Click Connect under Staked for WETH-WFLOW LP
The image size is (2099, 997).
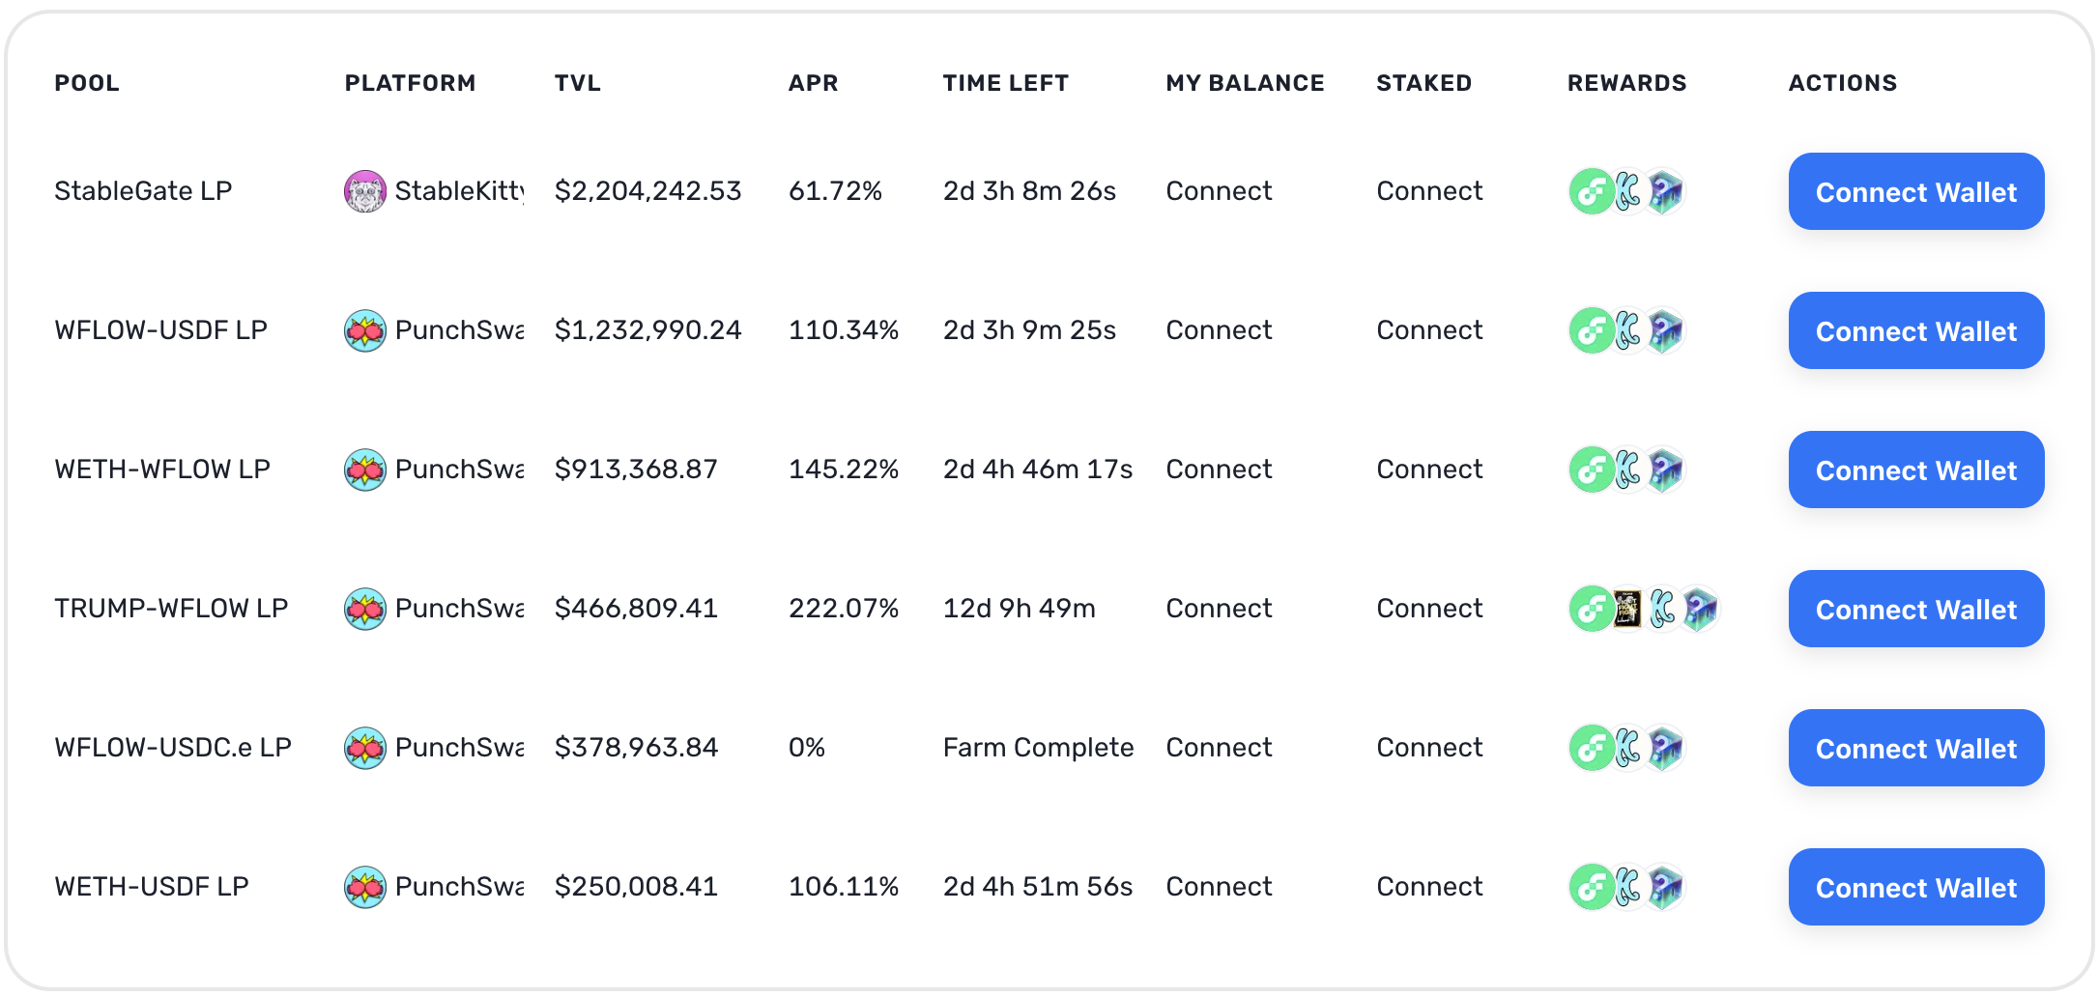tap(1428, 470)
